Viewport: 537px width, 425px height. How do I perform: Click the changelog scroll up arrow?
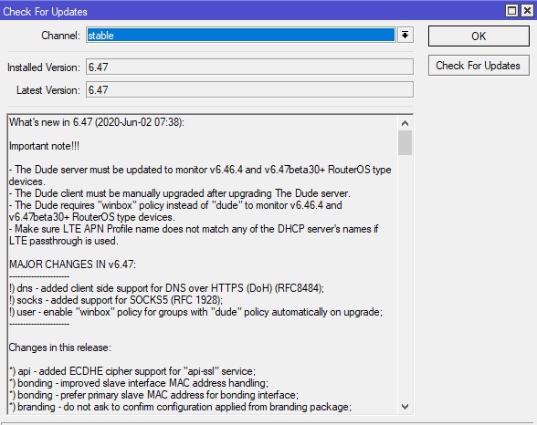click(405, 123)
